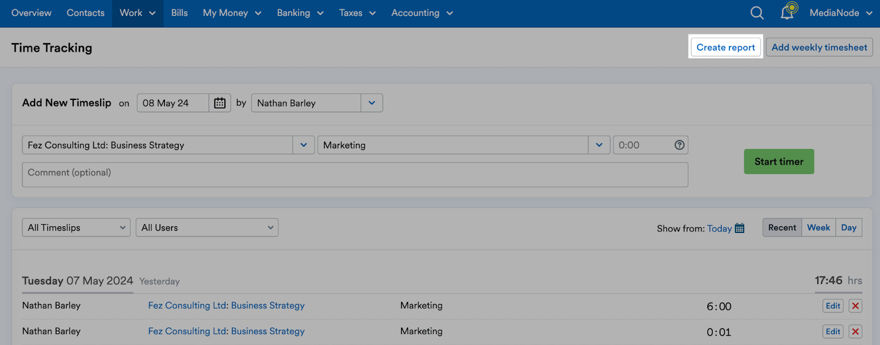Open Show from calendar icon

point(740,228)
